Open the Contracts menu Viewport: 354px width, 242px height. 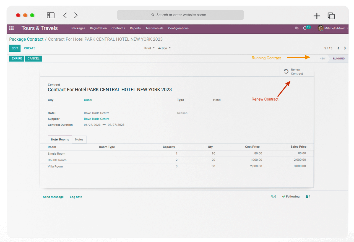(118, 28)
